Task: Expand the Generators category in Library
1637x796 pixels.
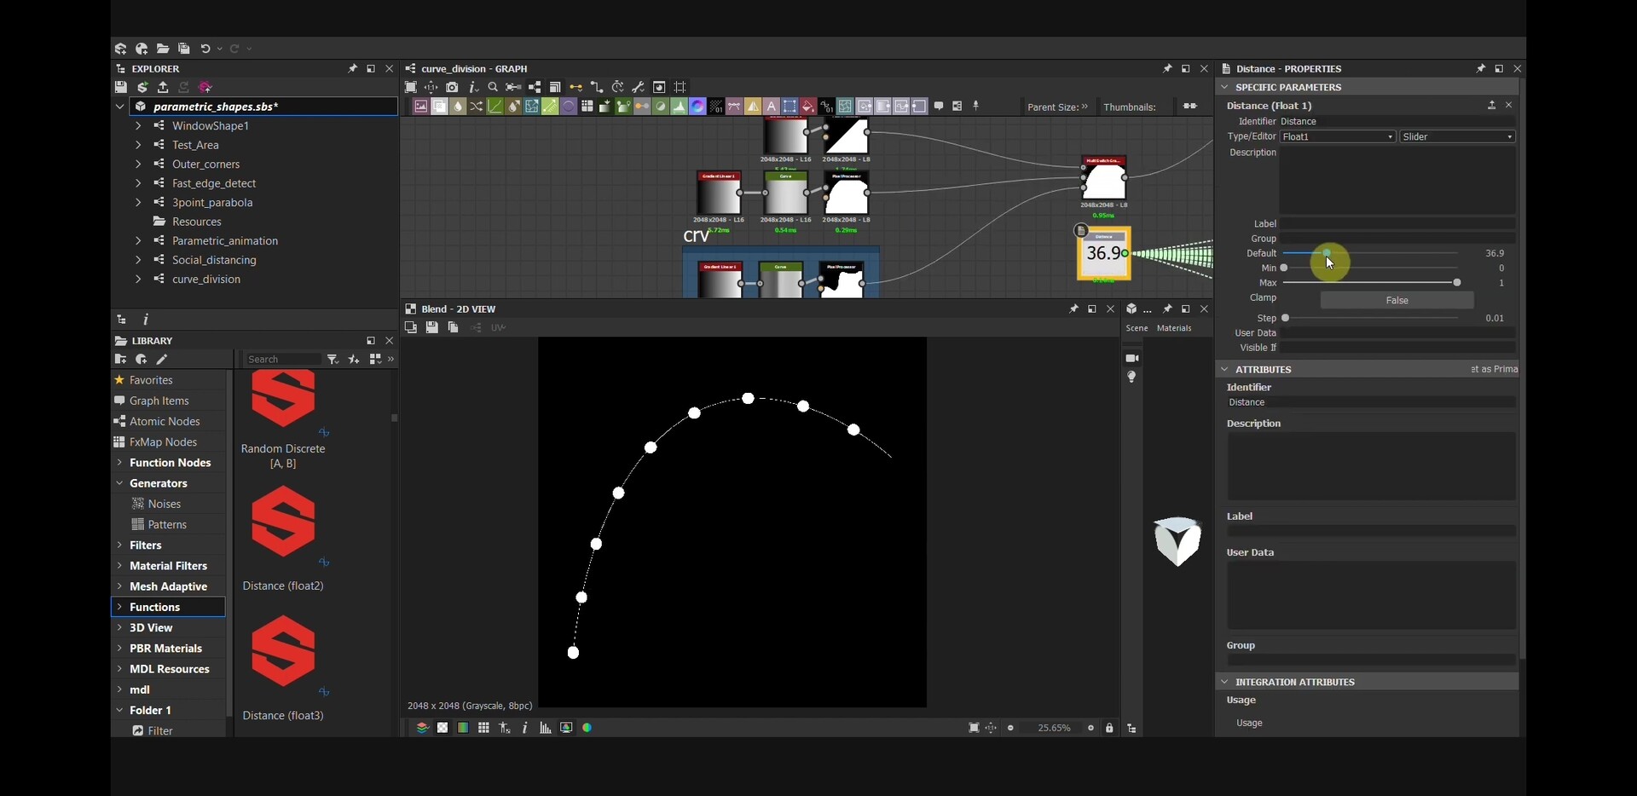Action: click(119, 483)
